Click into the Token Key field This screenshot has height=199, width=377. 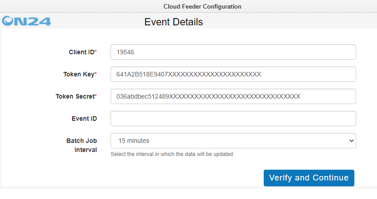click(233, 74)
